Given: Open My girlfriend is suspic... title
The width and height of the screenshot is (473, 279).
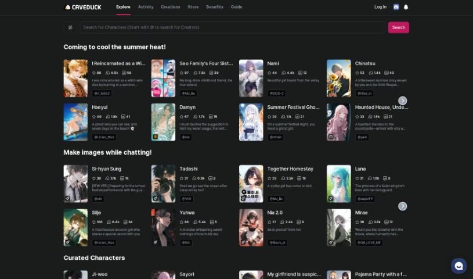Looking at the screenshot, I should tap(294, 274).
